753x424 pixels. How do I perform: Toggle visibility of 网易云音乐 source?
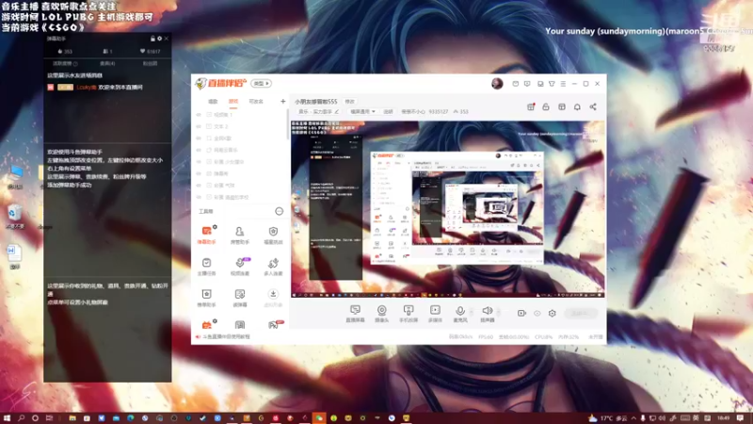(x=199, y=150)
